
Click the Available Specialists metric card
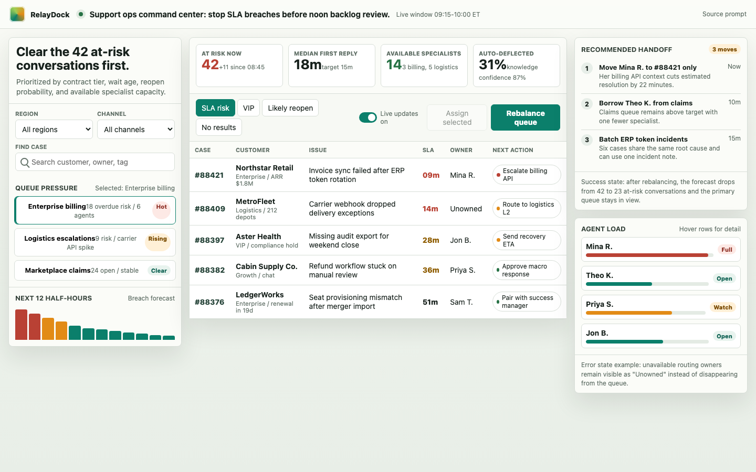(x=424, y=66)
